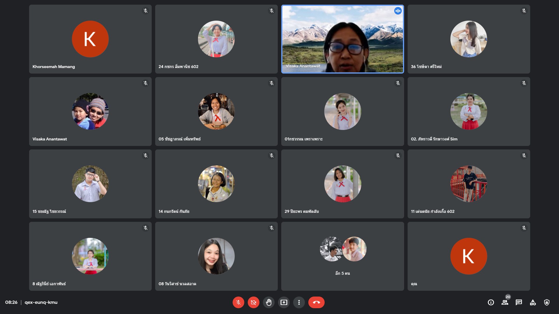Select tile of participant numbered 24
559x314 pixels.
coord(216,39)
